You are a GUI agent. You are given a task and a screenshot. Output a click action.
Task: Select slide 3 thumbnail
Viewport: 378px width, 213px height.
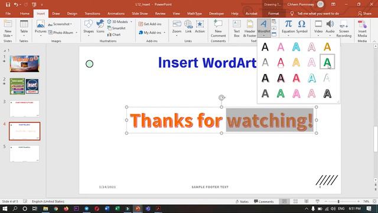(24, 109)
